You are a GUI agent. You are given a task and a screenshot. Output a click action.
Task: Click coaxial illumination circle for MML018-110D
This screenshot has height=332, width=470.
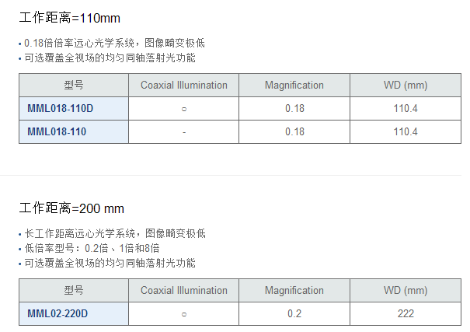pyautogui.click(x=184, y=109)
